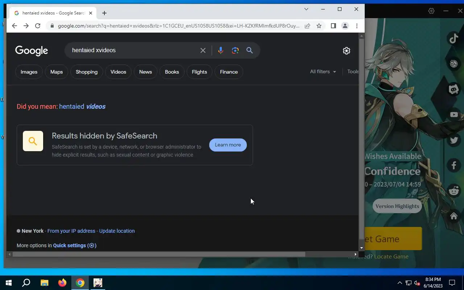Image resolution: width=464 pixels, height=290 pixels.
Task: Click the Google logo
Action: click(x=32, y=51)
